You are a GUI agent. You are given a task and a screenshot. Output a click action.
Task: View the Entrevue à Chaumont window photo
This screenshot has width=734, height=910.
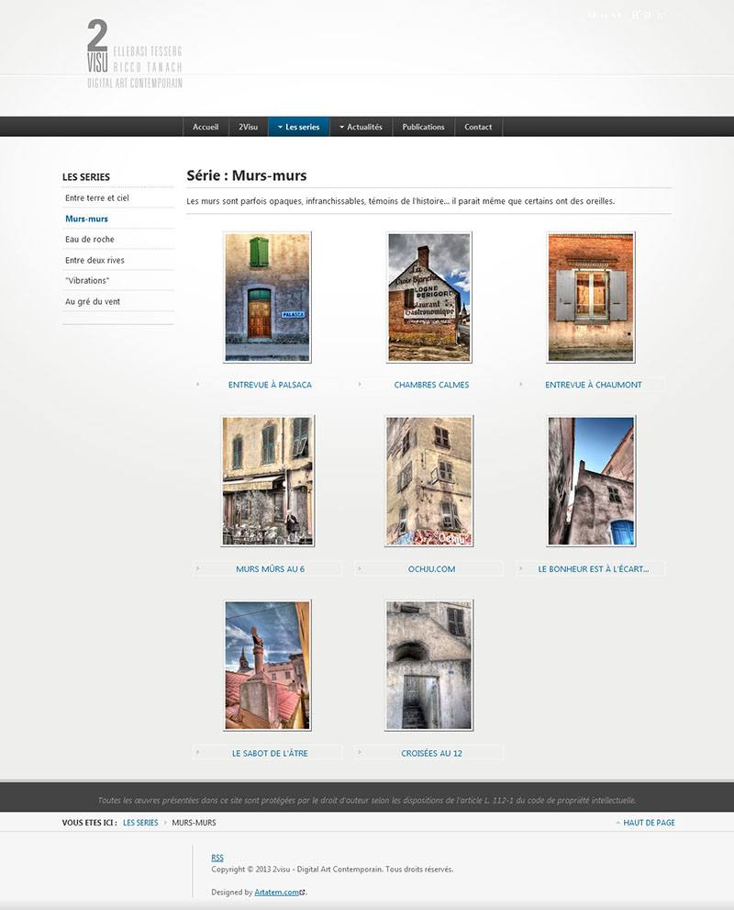pyautogui.click(x=591, y=297)
